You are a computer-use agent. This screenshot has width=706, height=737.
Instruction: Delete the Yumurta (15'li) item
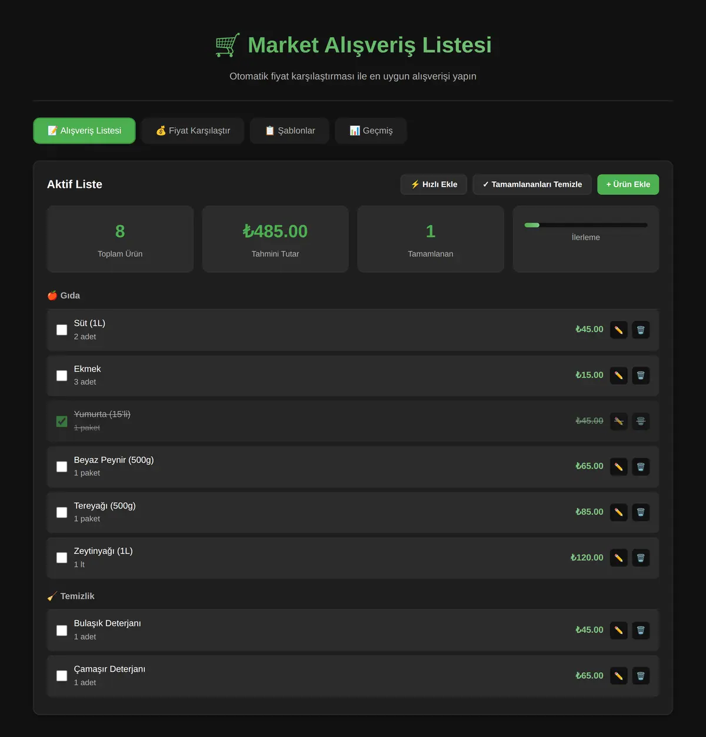(x=641, y=421)
